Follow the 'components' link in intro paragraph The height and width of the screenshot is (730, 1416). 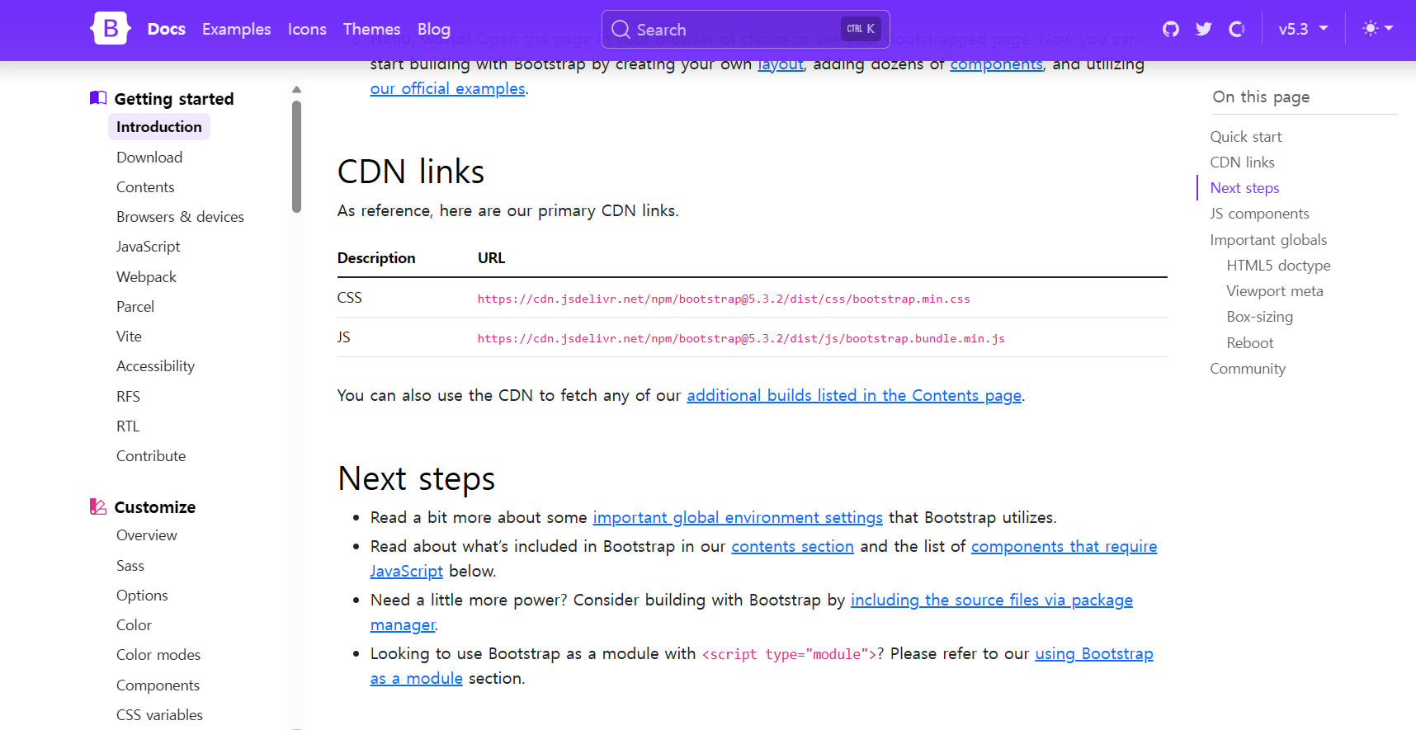[x=996, y=64]
